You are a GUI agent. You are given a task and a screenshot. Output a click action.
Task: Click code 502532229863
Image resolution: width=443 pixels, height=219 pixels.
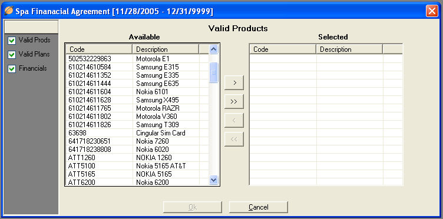[90, 59]
